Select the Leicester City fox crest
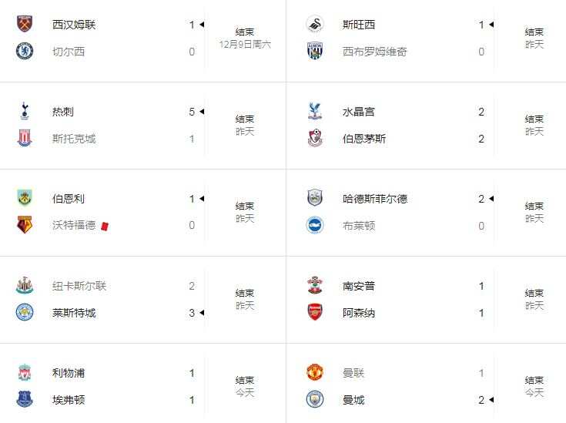This screenshot has height=423, width=566. click(x=25, y=313)
